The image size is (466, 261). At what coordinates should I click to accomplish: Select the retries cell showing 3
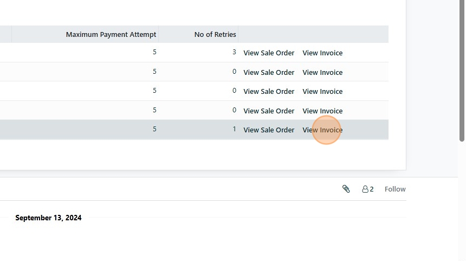(x=234, y=53)
